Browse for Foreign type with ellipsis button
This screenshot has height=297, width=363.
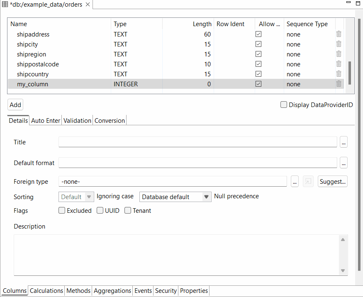[295, 182]
